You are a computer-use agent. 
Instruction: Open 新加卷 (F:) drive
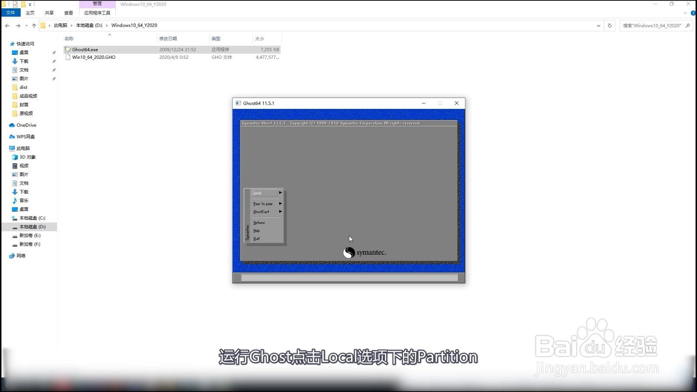[x=30, y=244]
